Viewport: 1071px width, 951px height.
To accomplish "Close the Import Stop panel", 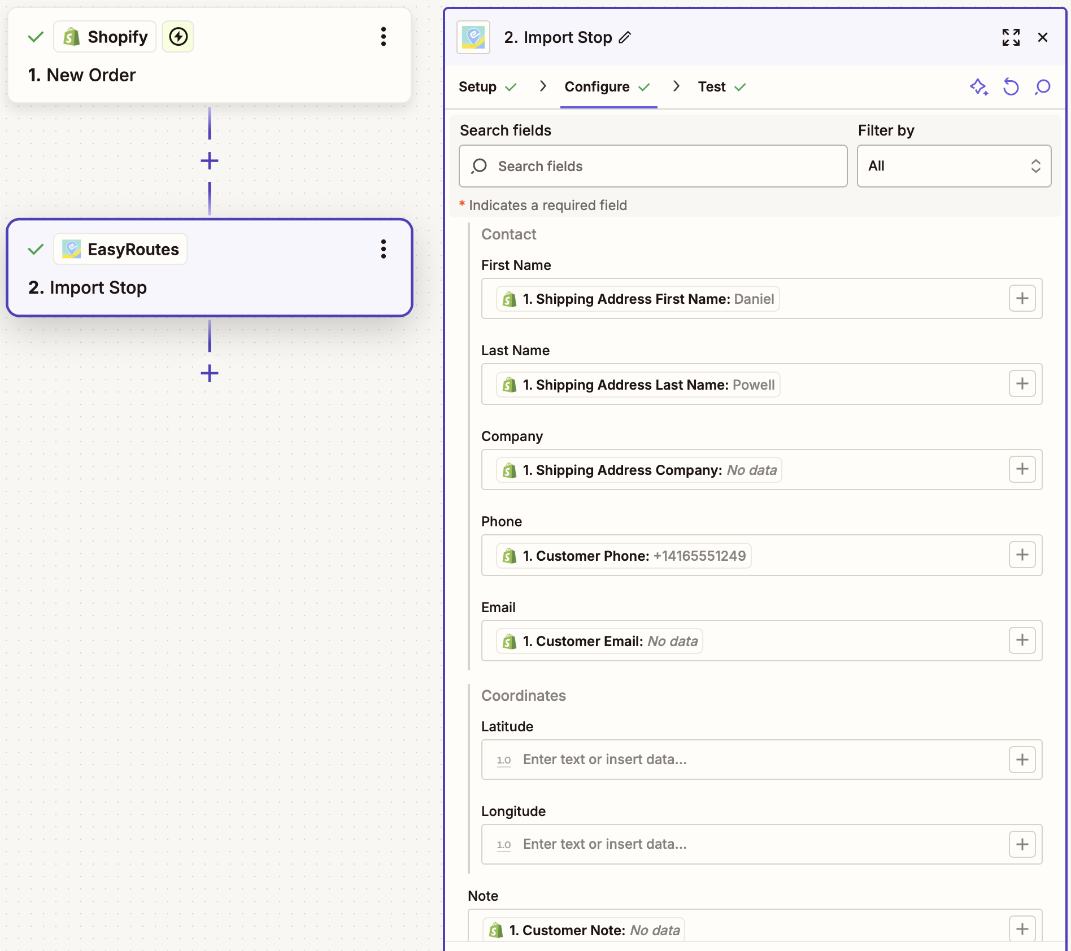I will pos(1043,37).
